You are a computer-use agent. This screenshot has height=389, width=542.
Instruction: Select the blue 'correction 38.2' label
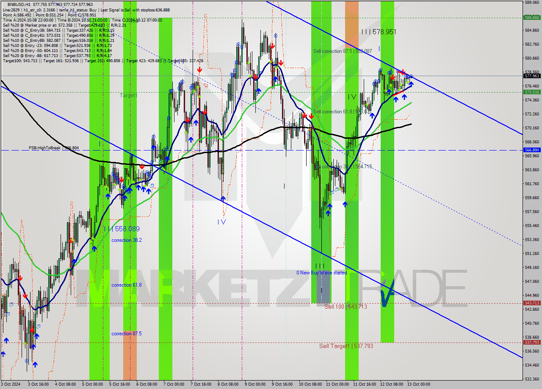coord(127,240)
